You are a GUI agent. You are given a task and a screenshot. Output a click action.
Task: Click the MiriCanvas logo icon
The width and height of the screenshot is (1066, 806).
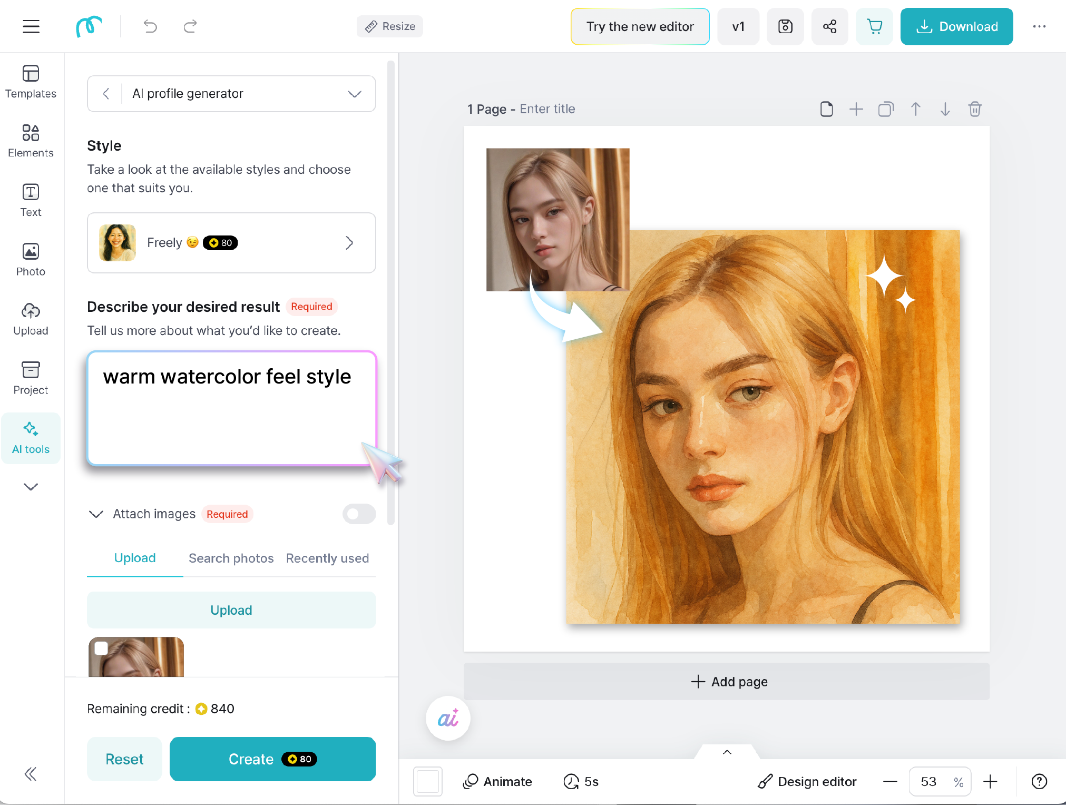pyautogui.click(x=89, y=26)
